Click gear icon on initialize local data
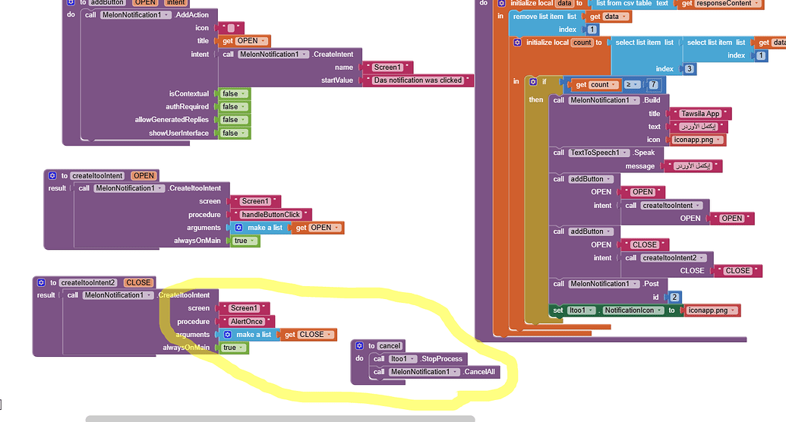The image size is (786, 422). [x=502, y=3]
